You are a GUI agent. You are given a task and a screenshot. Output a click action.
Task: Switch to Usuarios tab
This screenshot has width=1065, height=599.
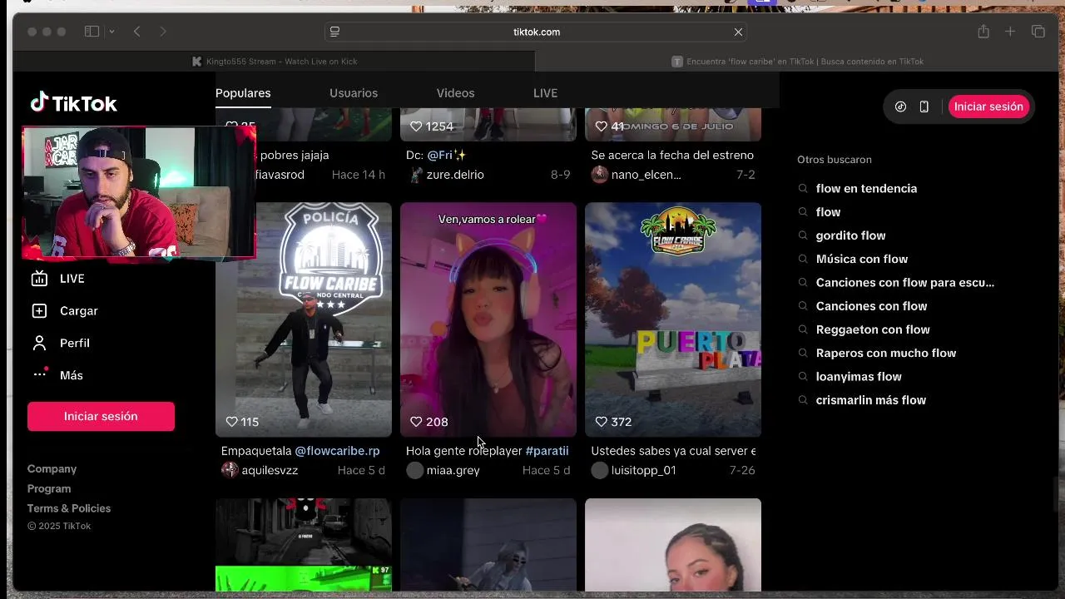click(x=354, y=93)
